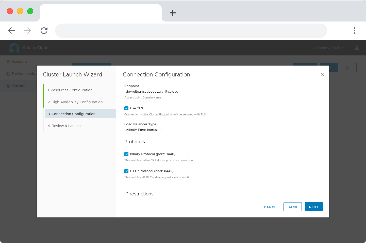
Task: Open the Load Balancer Type dropdown
Action: (144, 130)
